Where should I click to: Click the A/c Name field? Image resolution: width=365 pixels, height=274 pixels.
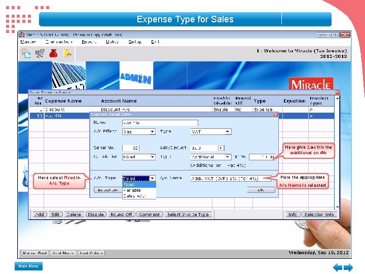[231, 179]
